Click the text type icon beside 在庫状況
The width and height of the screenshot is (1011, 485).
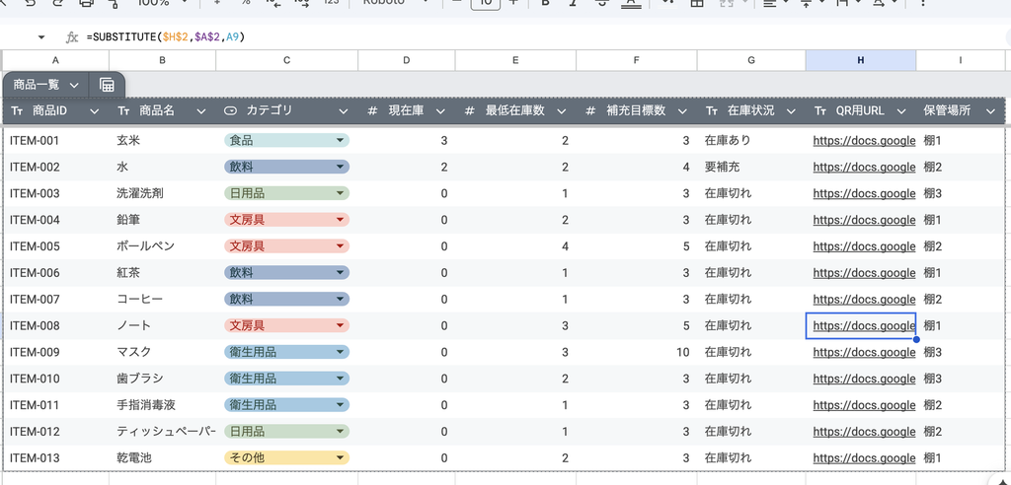[711, 110]
